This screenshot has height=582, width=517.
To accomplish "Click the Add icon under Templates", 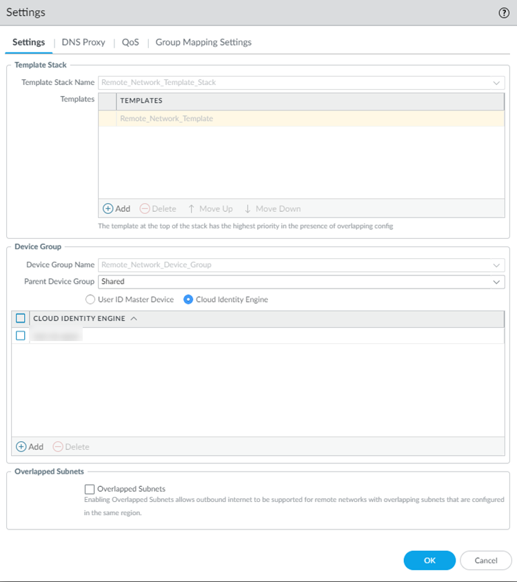I will coord(108,208).
